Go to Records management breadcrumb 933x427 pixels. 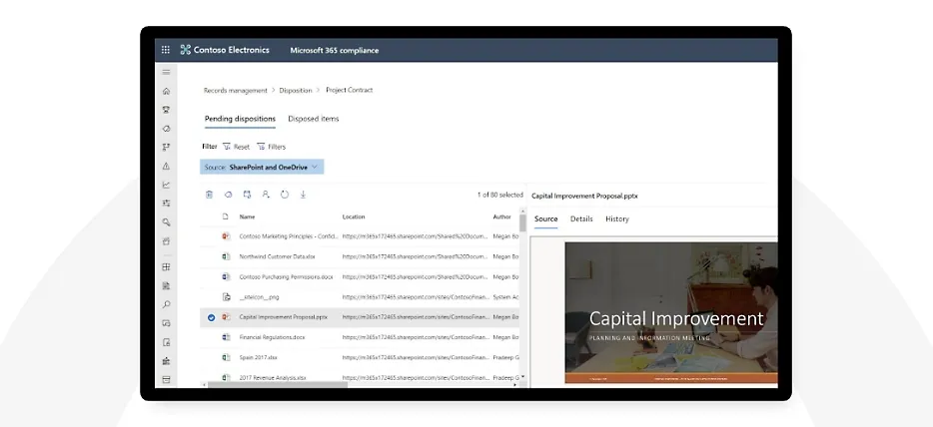pos(235,90)
